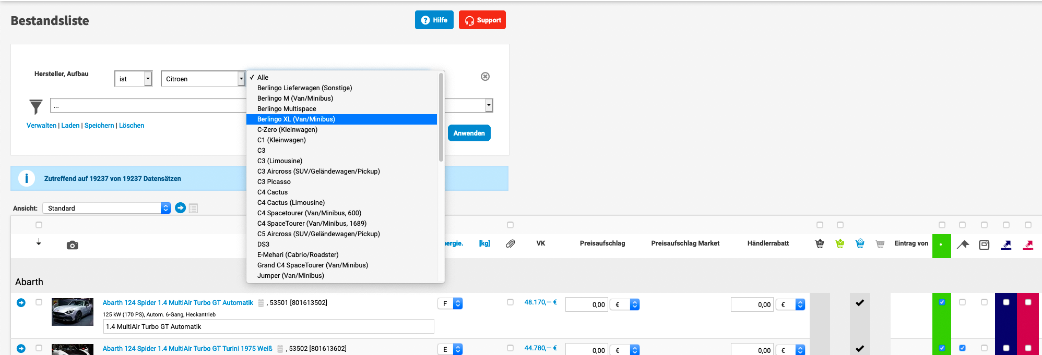Screen dimensions: 1042x355
Task: Click the navy export arrow icon
Action: 1006,245
